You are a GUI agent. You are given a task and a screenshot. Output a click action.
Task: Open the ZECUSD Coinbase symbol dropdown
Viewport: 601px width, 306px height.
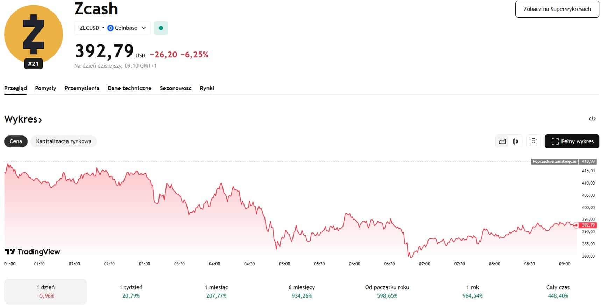coord(112,28)
